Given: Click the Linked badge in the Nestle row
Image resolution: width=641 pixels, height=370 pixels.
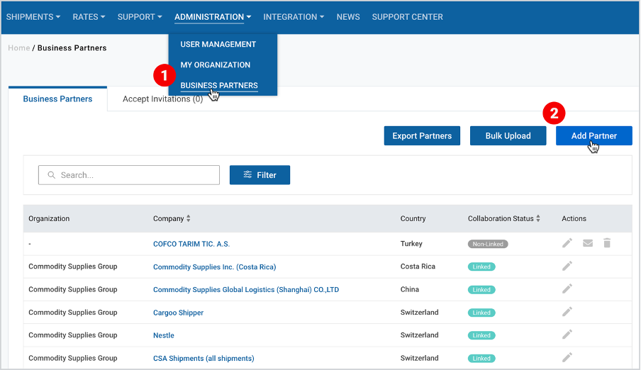Looking at the screenshot, I should pos(481,335).
